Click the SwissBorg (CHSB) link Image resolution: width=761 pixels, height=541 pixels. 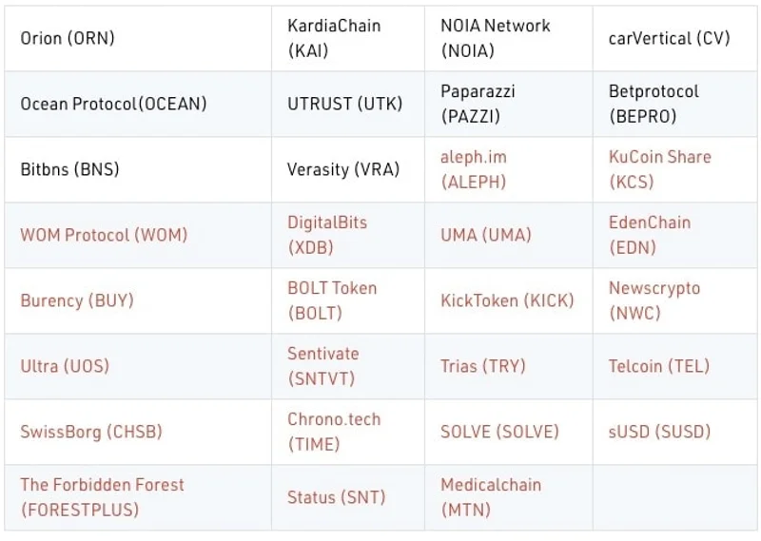tap(91, 432)
